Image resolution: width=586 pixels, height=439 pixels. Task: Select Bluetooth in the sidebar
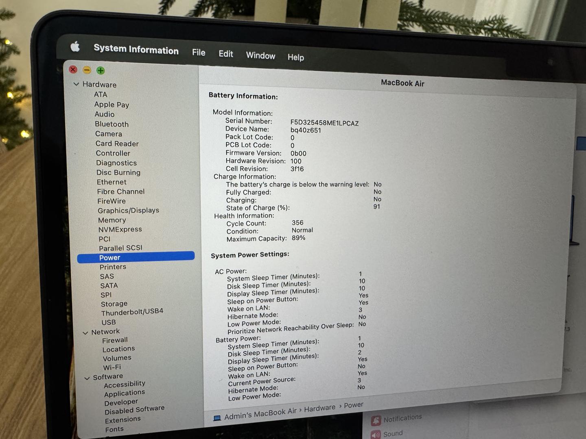click(112, 124)
